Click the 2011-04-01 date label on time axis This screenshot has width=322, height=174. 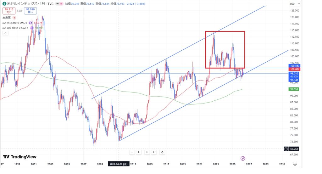pyautogui.click(x=119, y=164)
